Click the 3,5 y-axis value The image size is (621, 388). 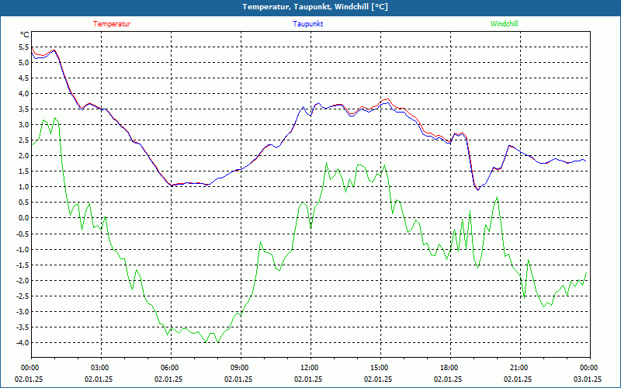click(x=24, y=109)
